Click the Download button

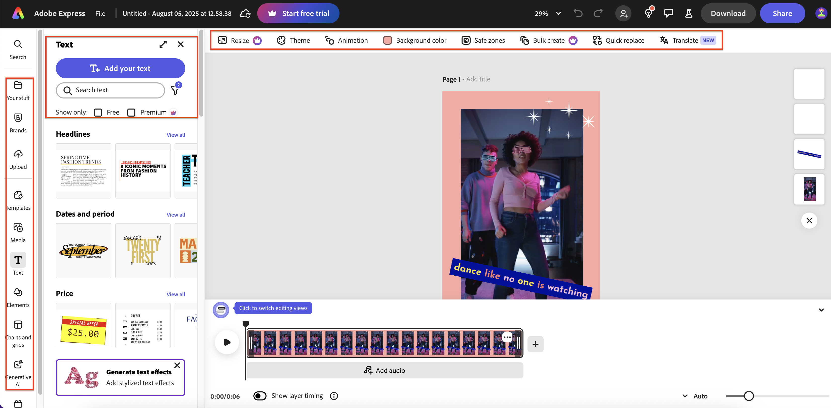(728, 14)
